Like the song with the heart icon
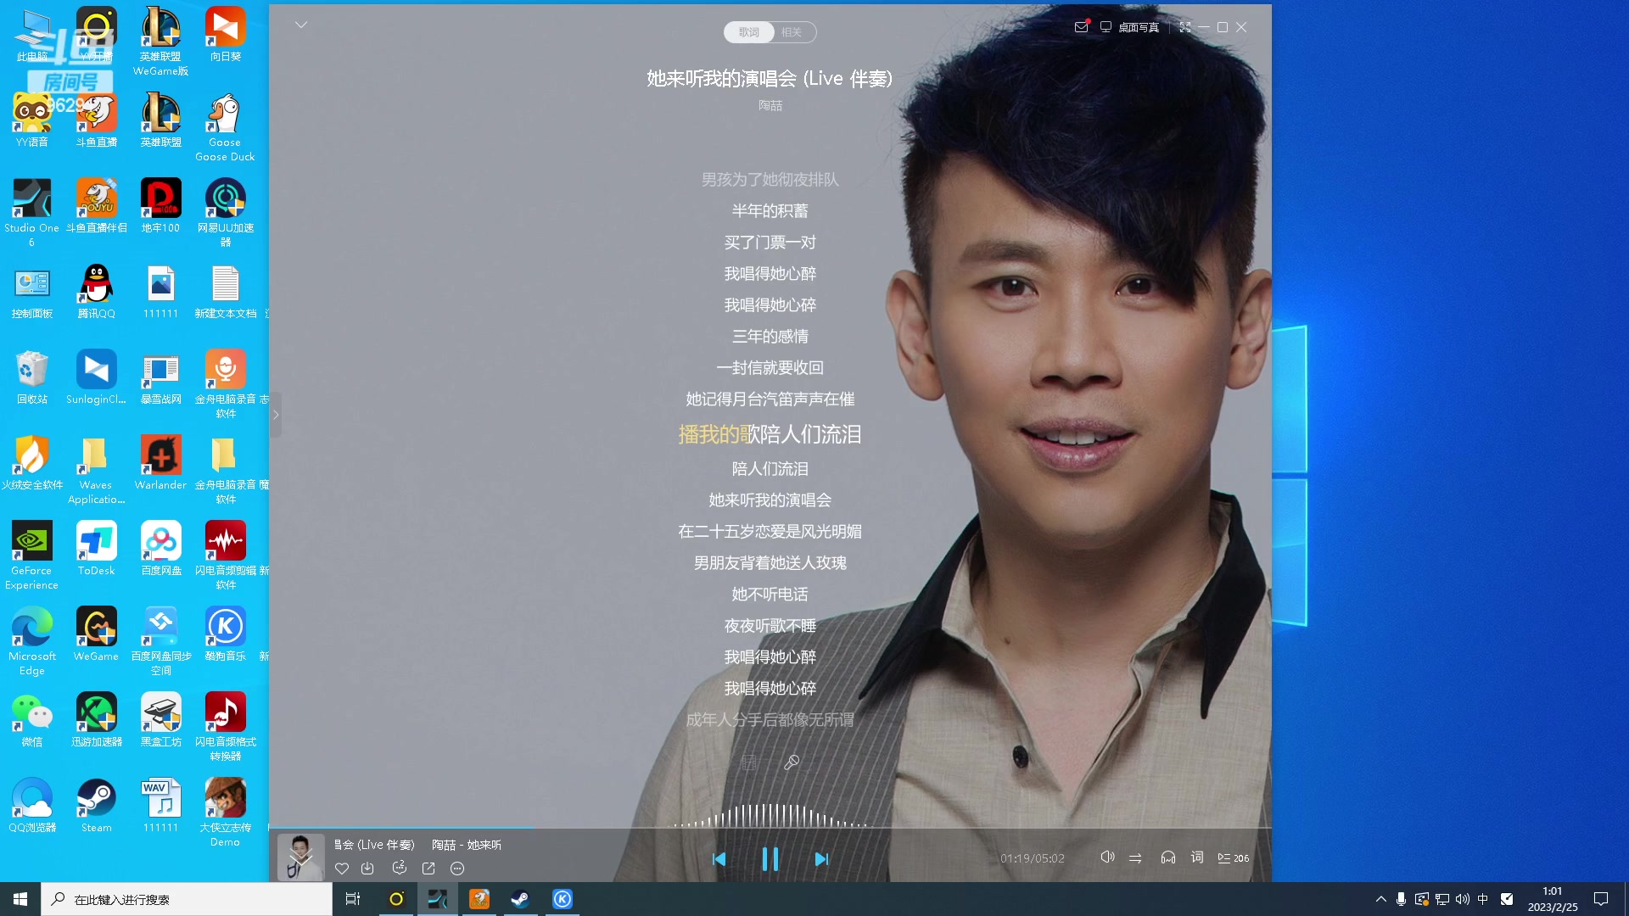Screen dimensions: 1629x916 point(342,869)
